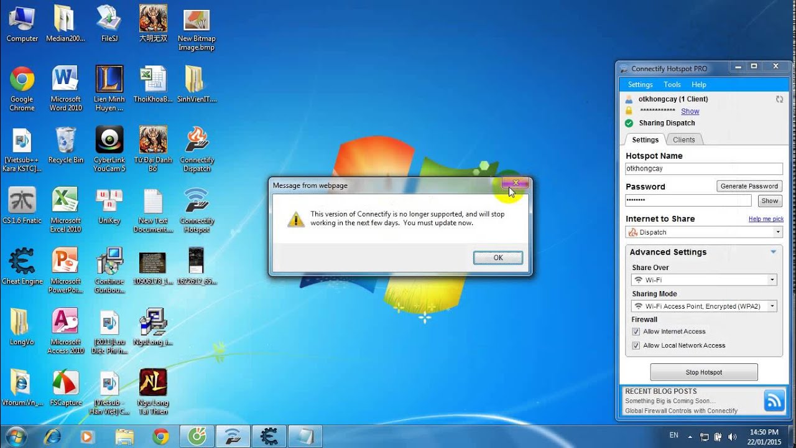Viewport: 796px width, 448px height.
Task: Close the Message from webpage dialog
Action: [516, 183]
